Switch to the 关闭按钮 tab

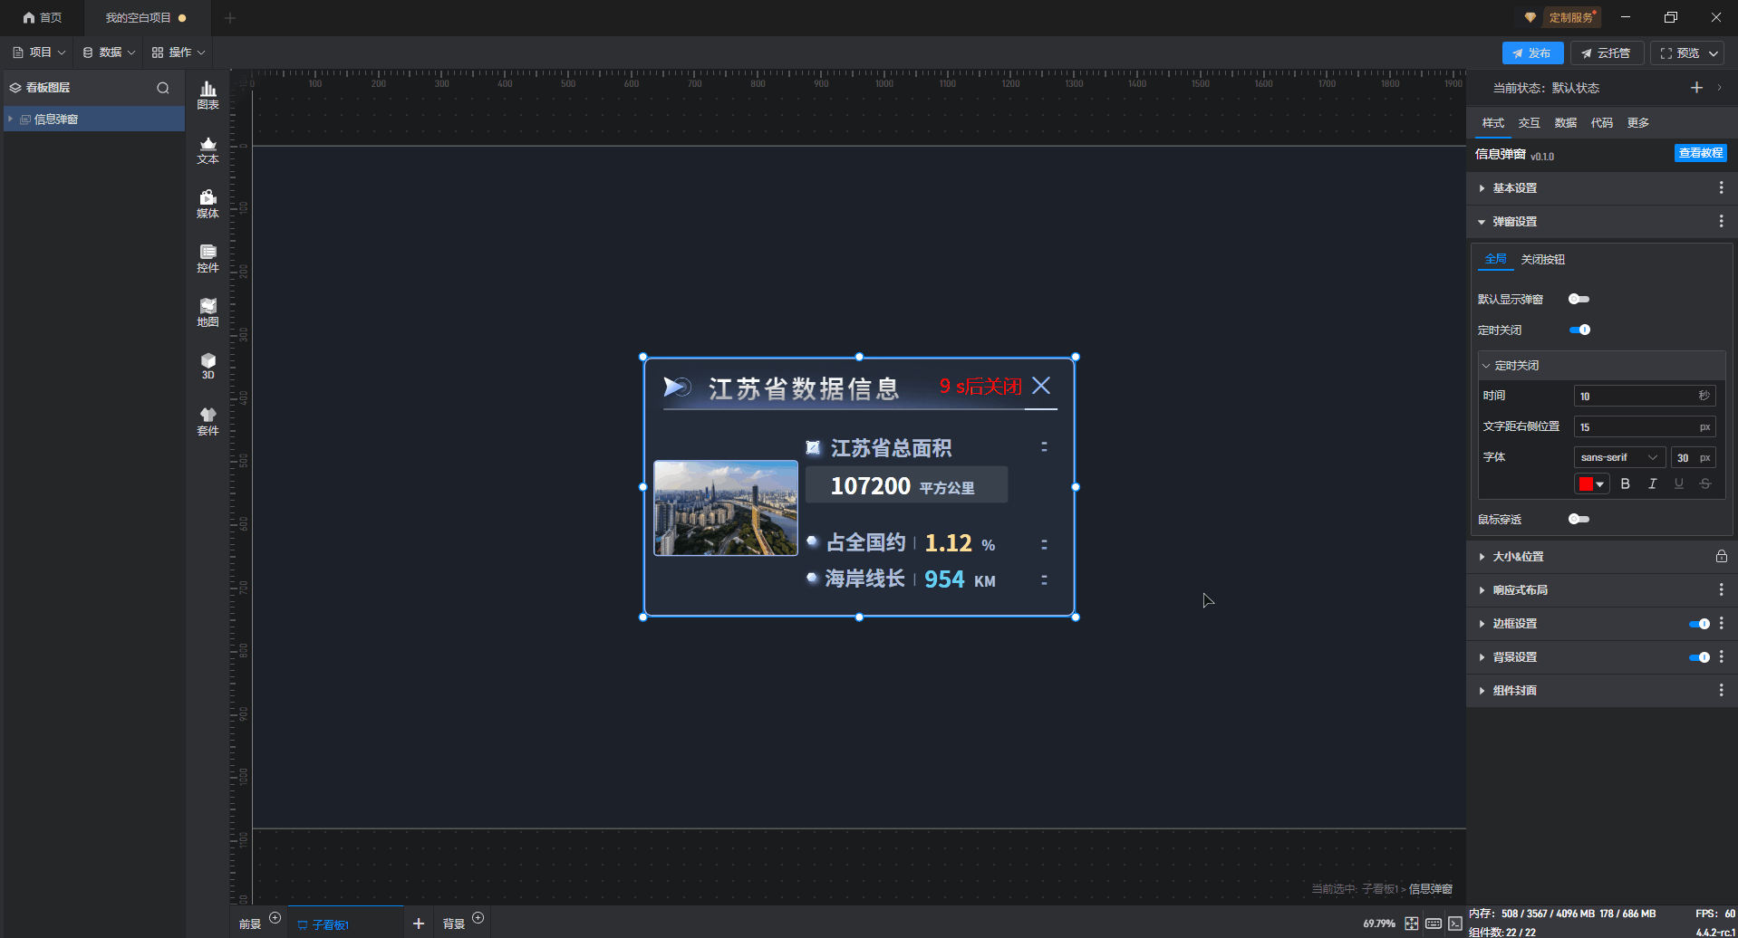(1542, 260)
